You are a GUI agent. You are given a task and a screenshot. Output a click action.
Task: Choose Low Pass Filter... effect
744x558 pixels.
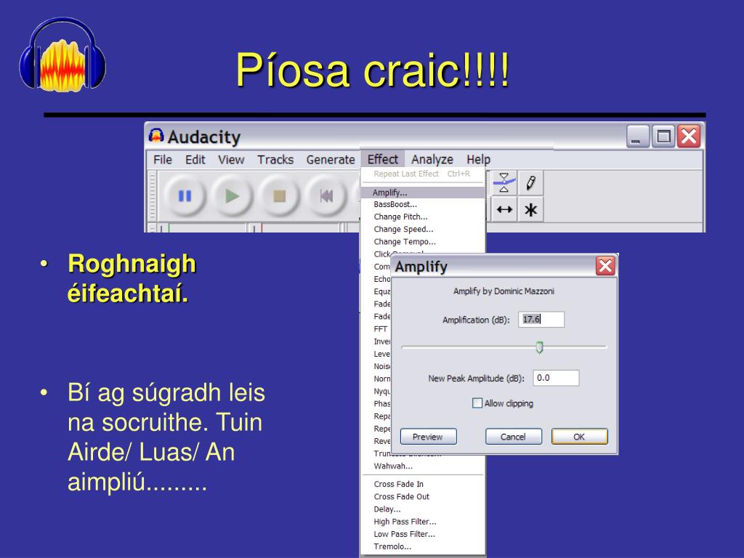click(423, 534)
